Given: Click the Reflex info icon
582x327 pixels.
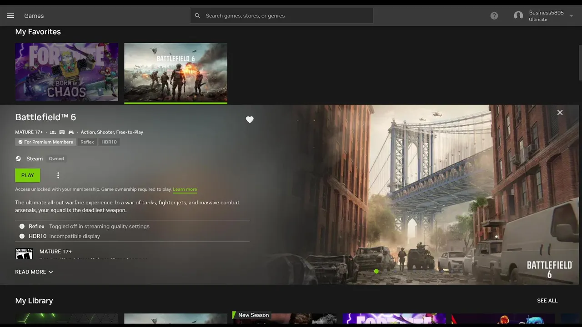Looking at the screenshot, I should (22, 226).
